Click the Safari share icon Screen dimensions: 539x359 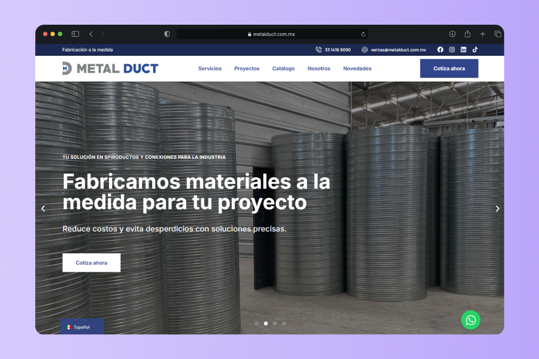coord(467,34)
